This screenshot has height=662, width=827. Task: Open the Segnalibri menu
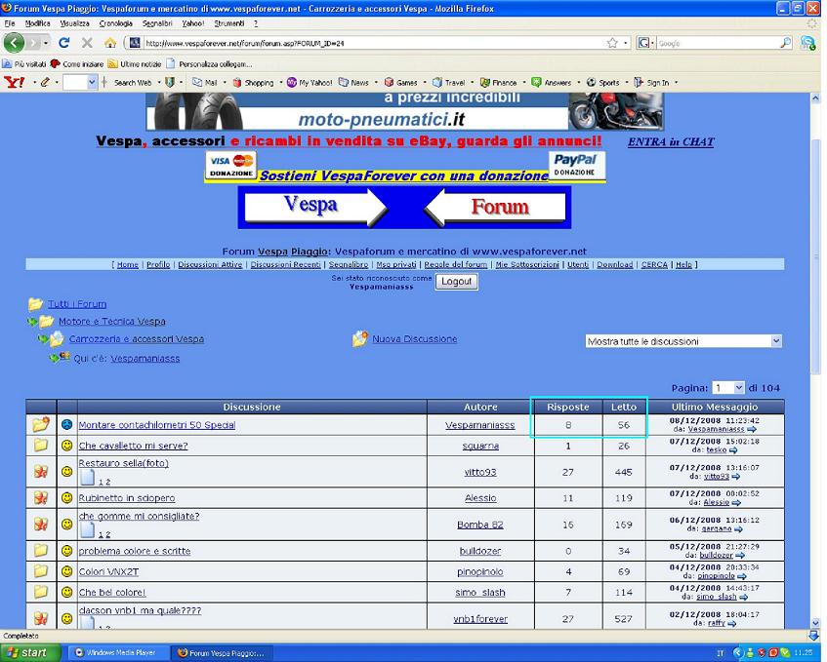point(157,23)
